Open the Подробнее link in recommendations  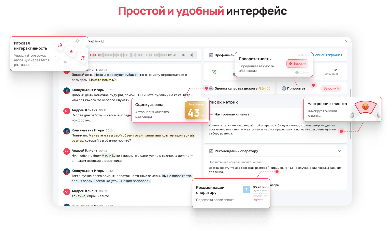tap(258, 200)
